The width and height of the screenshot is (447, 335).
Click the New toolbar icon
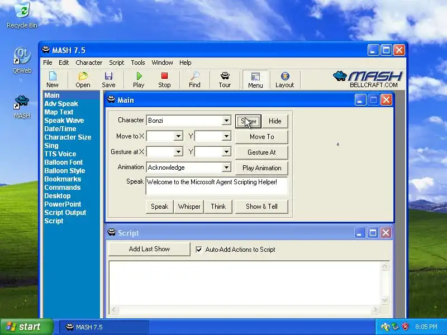tap(53, 80)
